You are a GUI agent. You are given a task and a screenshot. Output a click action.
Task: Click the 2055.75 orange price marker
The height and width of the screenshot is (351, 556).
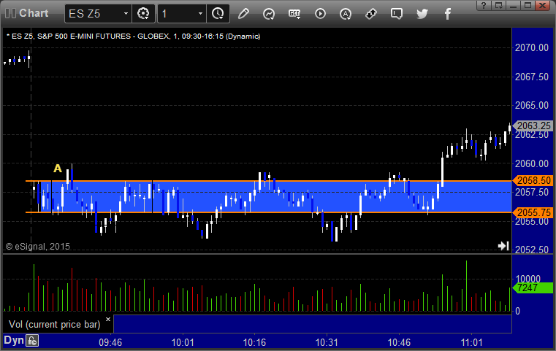(533, 212)
